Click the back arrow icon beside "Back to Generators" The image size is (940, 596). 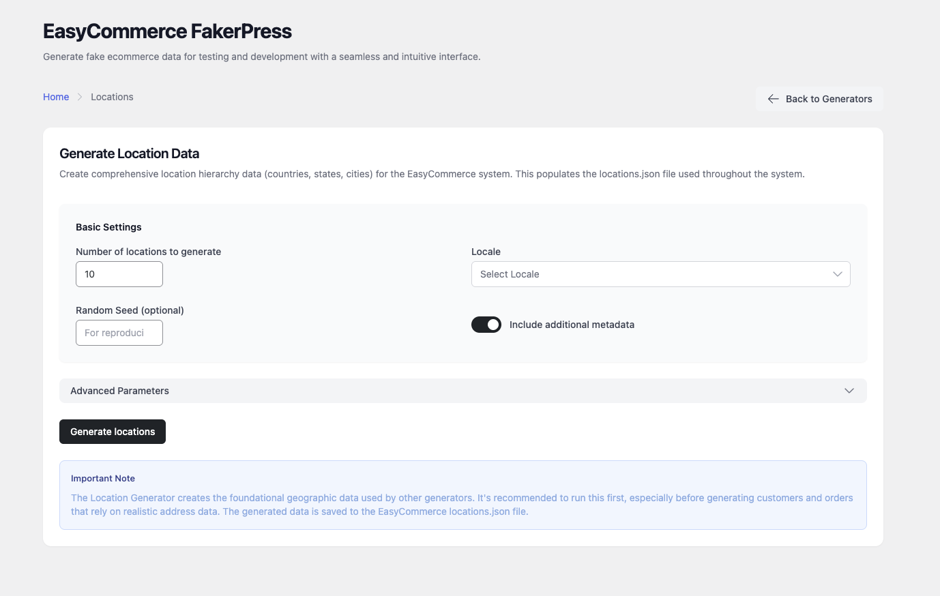pos(773,98)
